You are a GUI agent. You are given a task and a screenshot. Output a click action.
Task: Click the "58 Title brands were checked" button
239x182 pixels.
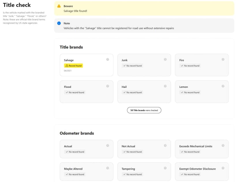pyautogui.click(x=144, y=110)
